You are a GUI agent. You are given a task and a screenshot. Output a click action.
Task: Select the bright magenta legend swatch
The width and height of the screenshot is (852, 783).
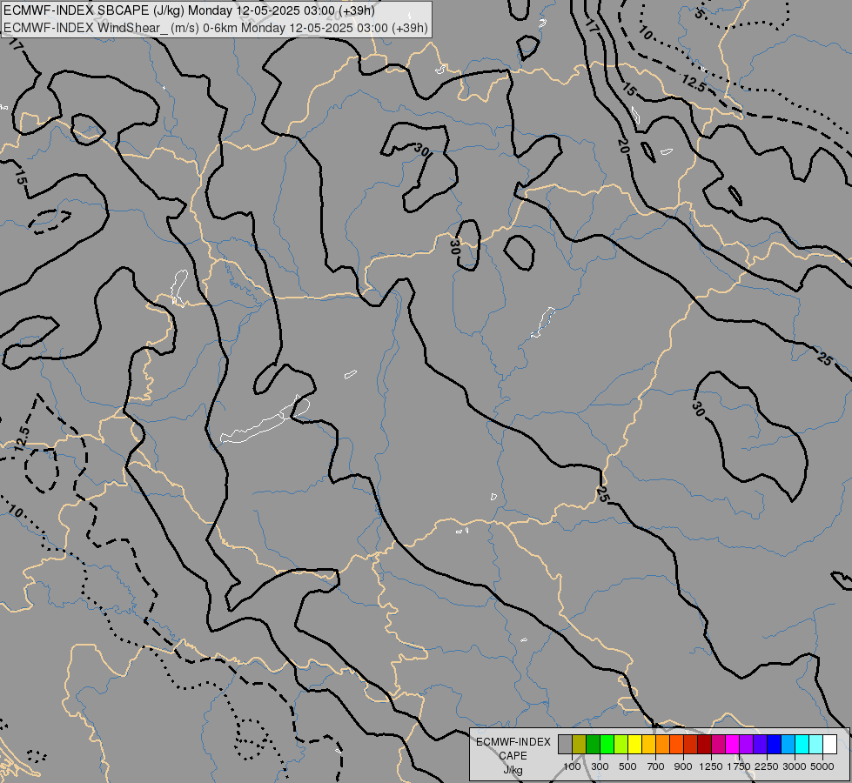pos(733,744)
